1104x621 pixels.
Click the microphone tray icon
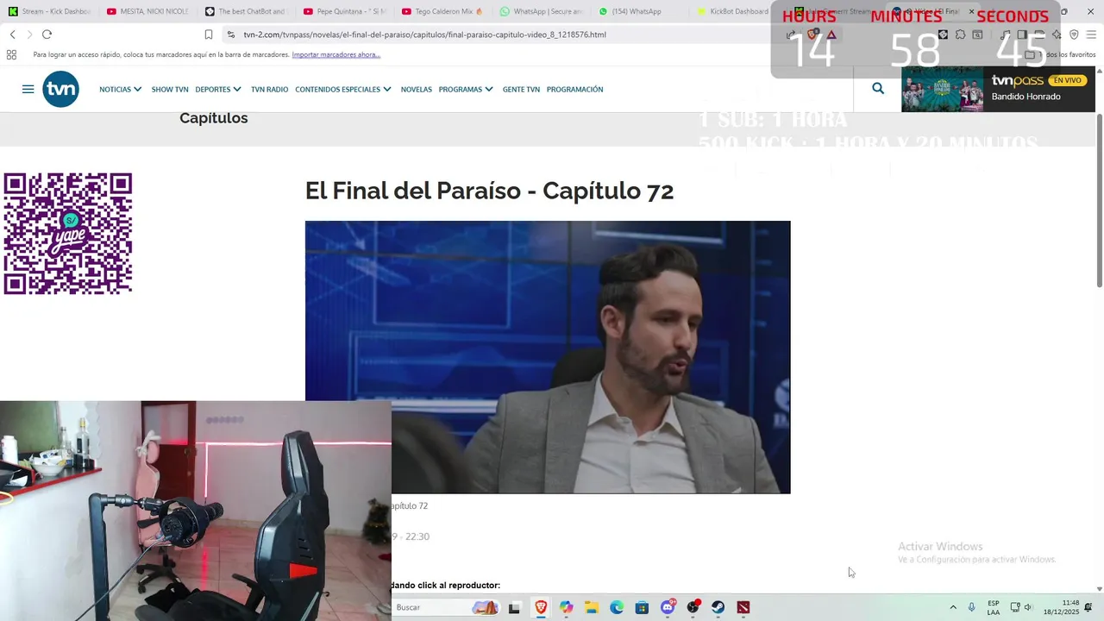(971, 607)
